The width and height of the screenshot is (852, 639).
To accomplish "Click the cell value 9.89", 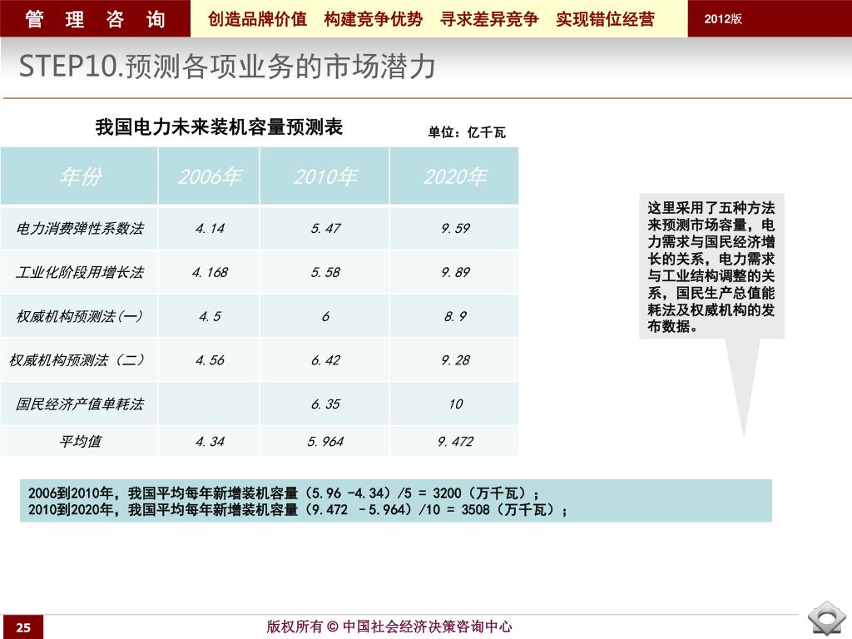I will point(455,272).
